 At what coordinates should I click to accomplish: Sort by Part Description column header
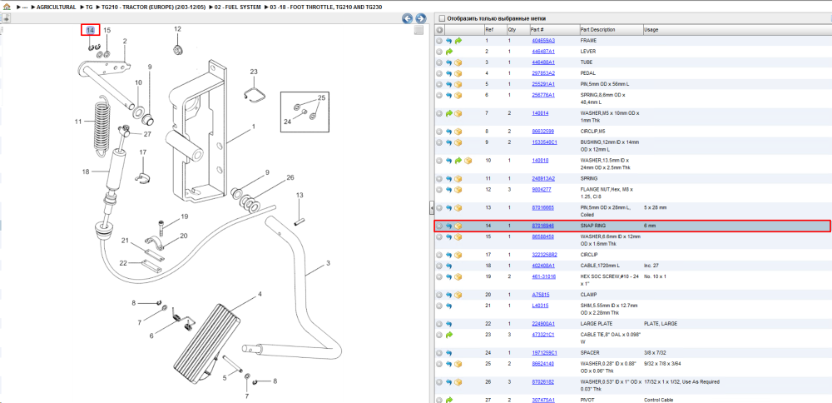point(598,30)
